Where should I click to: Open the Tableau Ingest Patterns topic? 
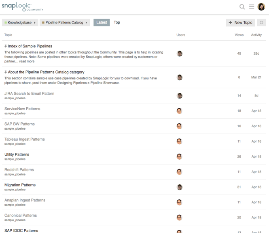pyautogui.click(x=25, y=139)
